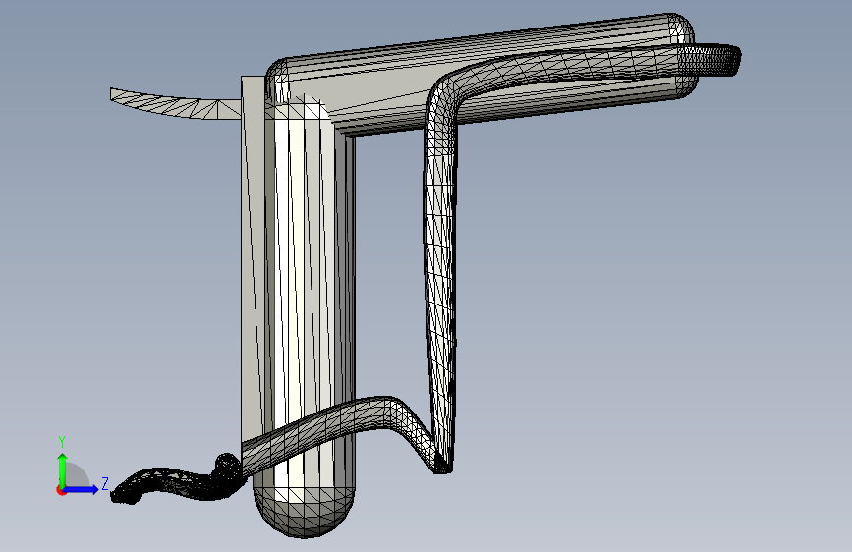The height and width of the screenshot is (552, 852).
Task: Select the flat curved plate on the left
Action: tap(175, 104)
